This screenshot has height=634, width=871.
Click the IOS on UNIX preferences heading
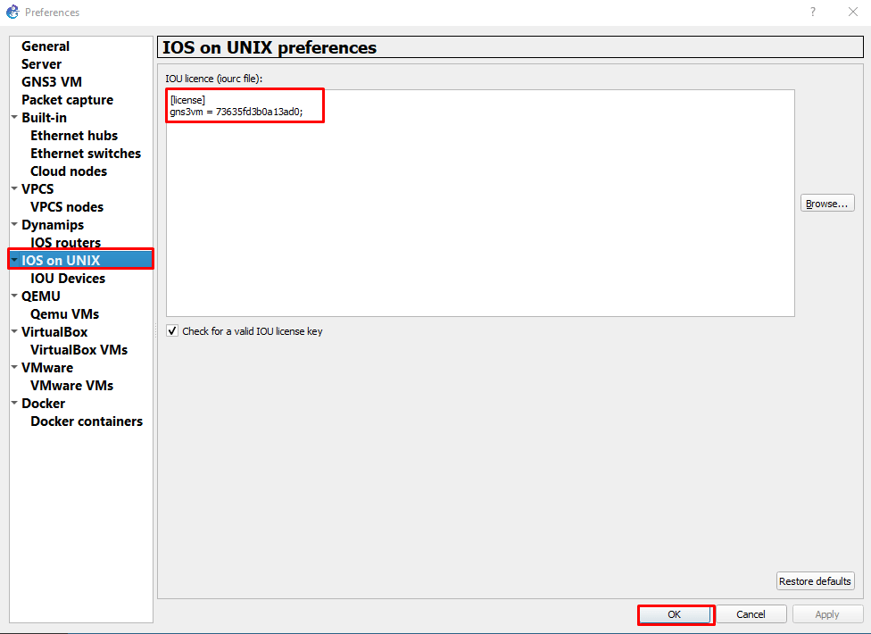point(270,48)
